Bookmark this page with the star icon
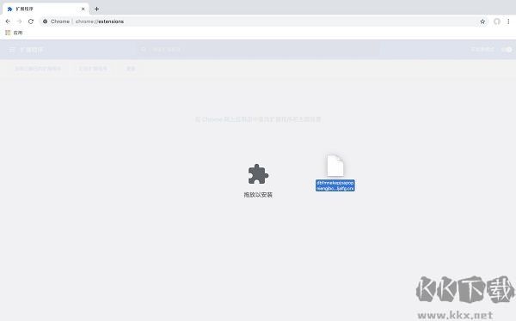This screenshot has width=516, height=321. (482, 21)
